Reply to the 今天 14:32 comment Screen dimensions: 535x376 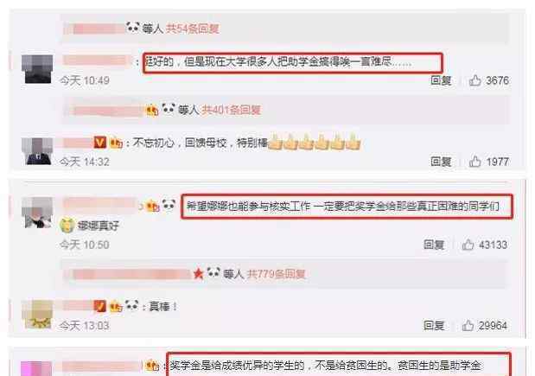tap(441, 162)
